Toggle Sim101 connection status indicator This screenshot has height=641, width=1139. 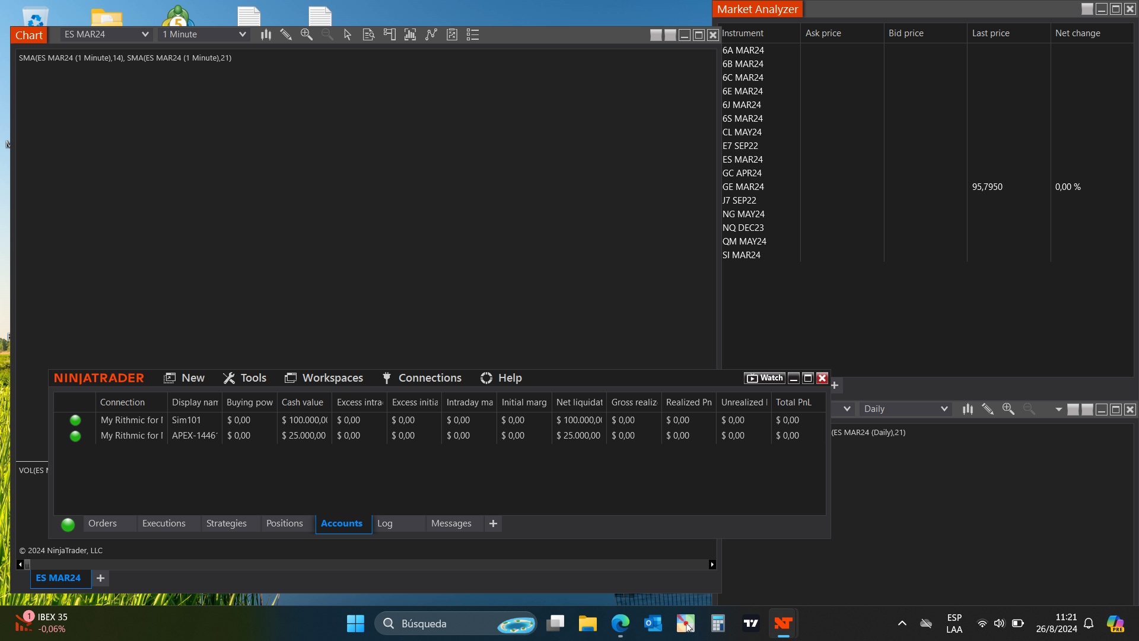[x=75, y=420]
